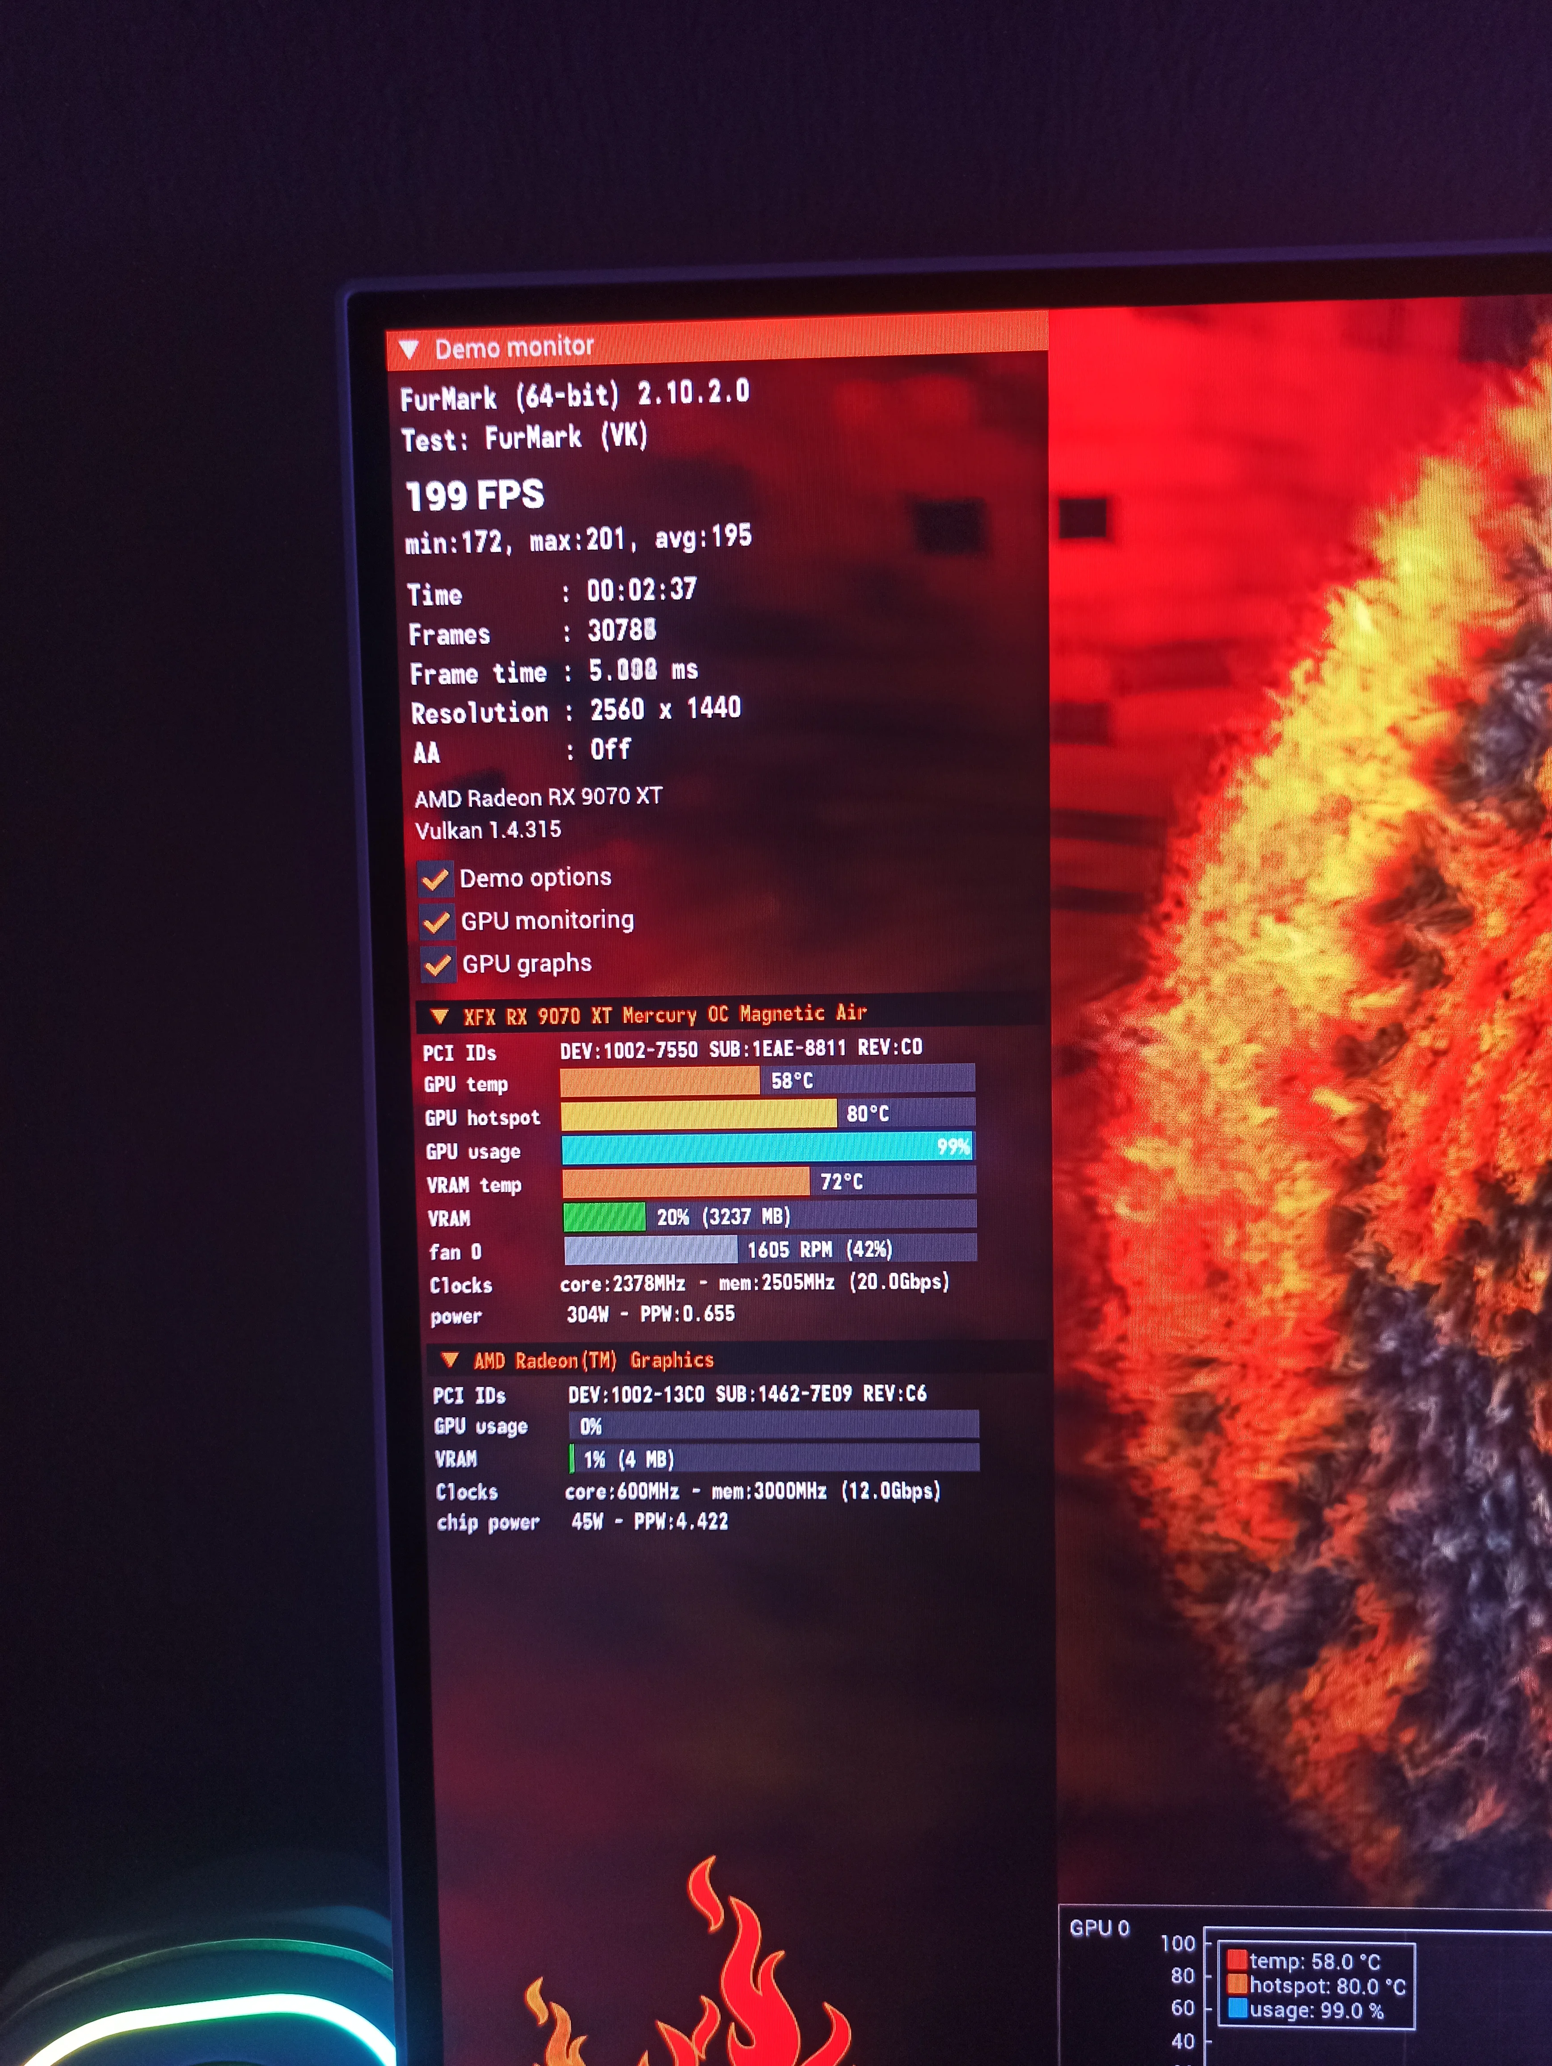Click the XFX RX 9070 XT Mercury header

tap(665, 1015)
